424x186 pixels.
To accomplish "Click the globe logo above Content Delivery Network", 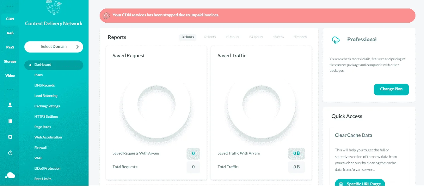I will [x=54, y=7].
